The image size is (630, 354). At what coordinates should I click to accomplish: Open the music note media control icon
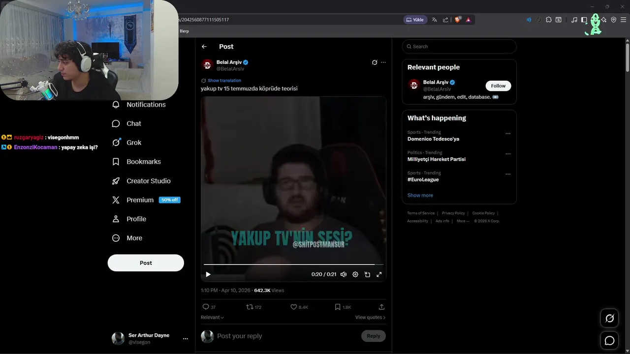[x=574, y=20]
